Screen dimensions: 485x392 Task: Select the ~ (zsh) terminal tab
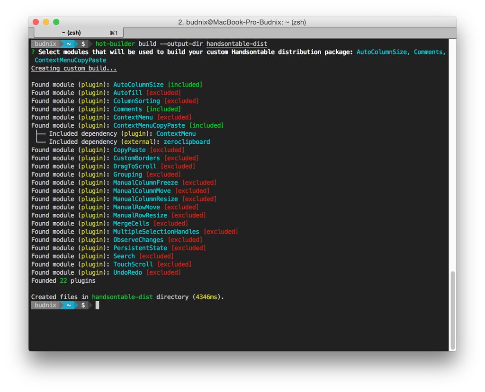(x=79, y=33)
